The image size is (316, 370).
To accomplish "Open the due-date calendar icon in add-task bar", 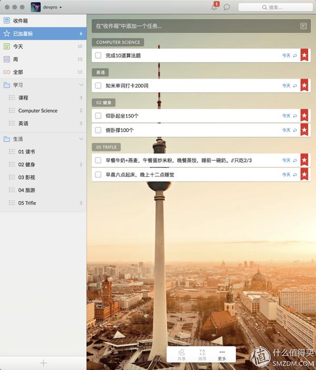I will 303,26.
